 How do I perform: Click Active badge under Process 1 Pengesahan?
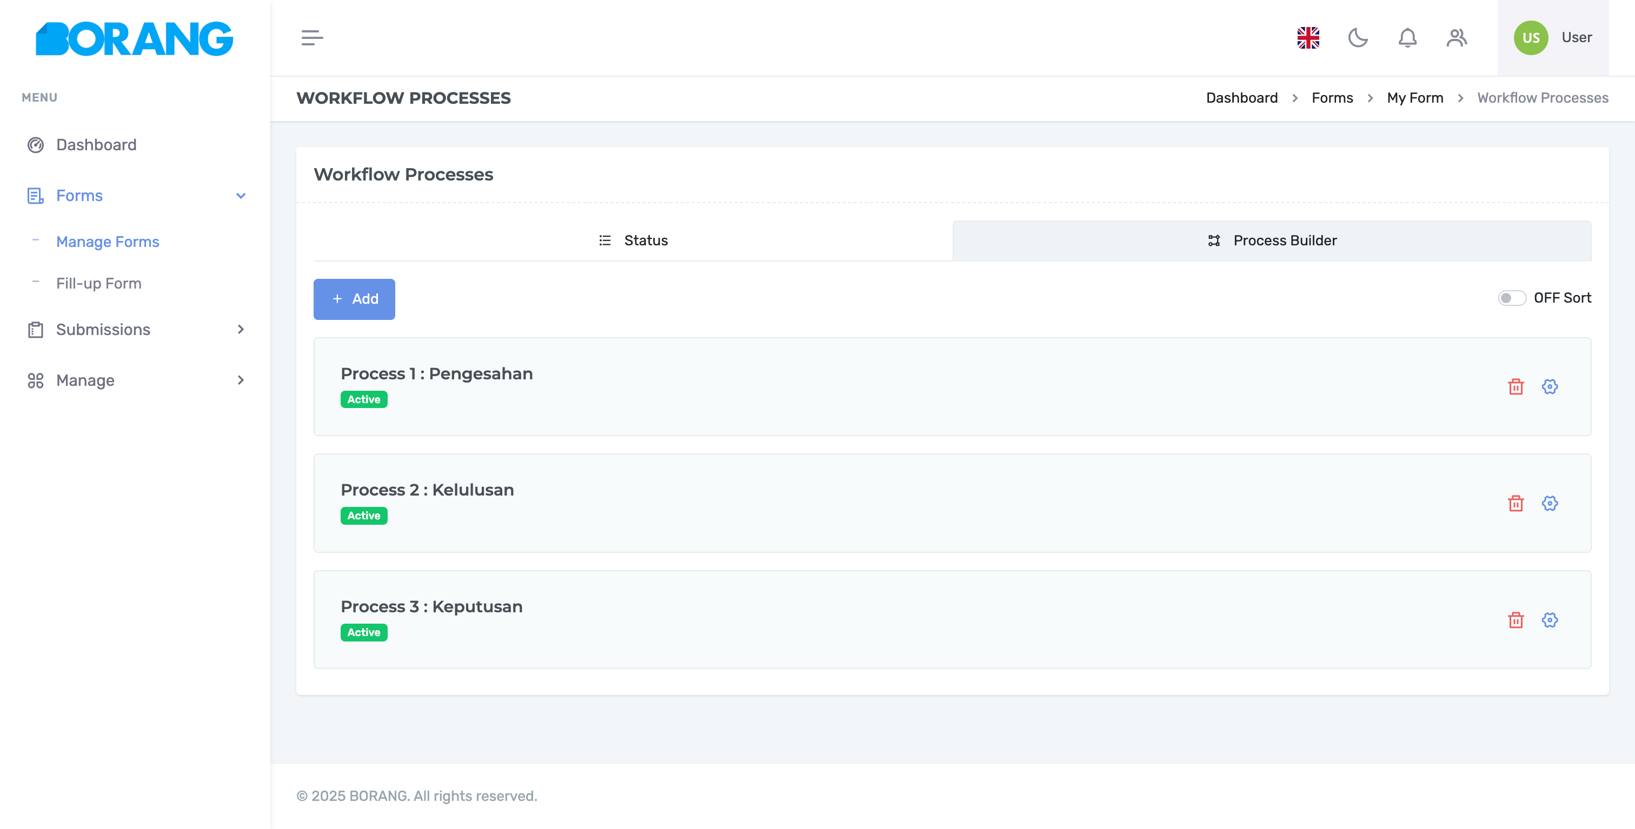[x=363, y=399]
